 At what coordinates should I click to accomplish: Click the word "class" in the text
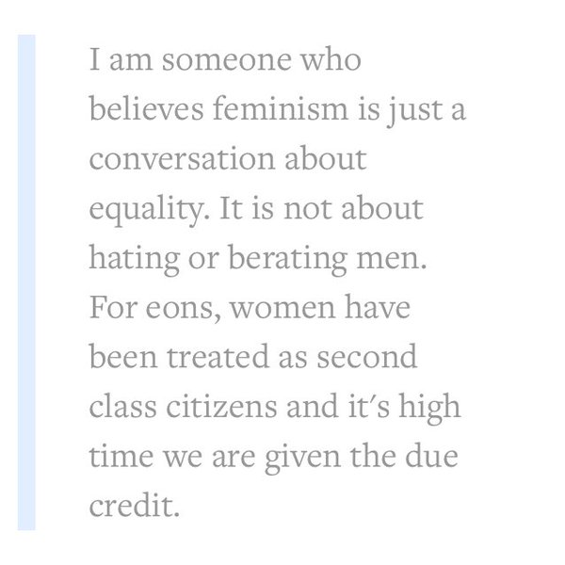tap(122, 407)
